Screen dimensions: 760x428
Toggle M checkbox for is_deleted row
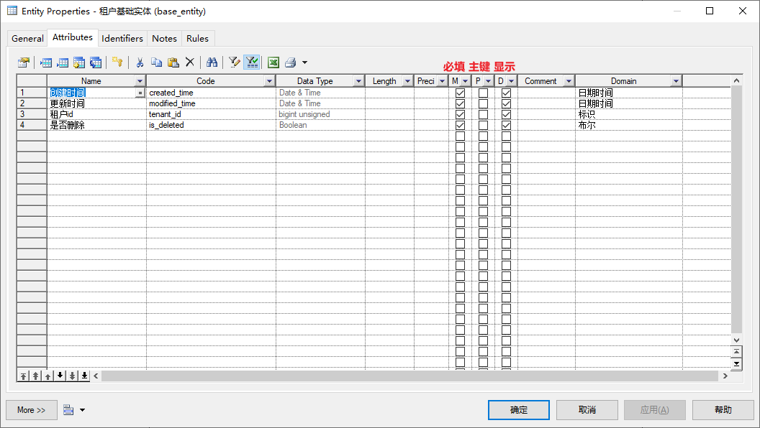tap(460, 125)
